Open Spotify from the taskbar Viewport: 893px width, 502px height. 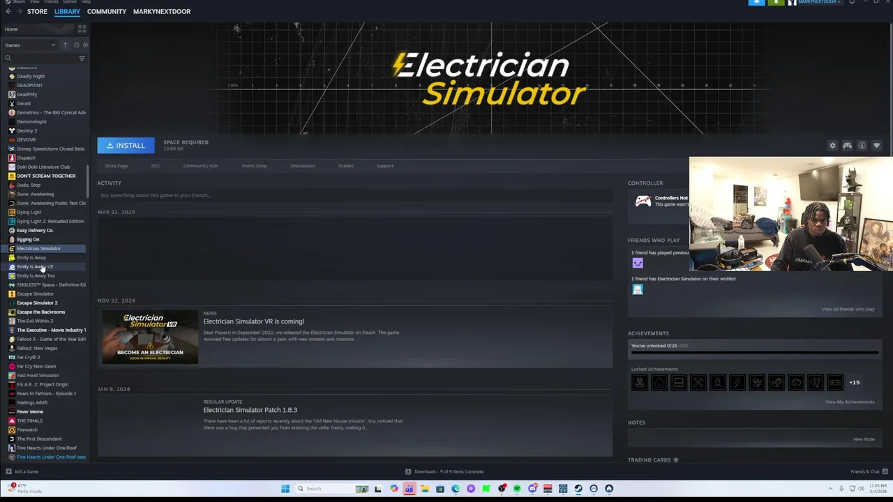point(517,488)
